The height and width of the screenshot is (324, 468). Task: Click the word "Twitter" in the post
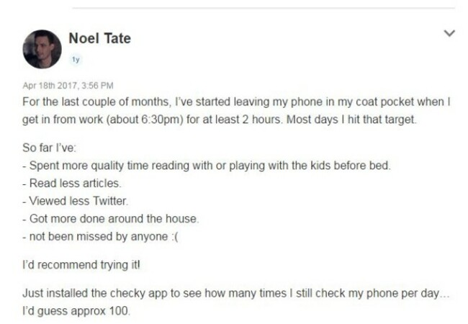coord(110,201)
